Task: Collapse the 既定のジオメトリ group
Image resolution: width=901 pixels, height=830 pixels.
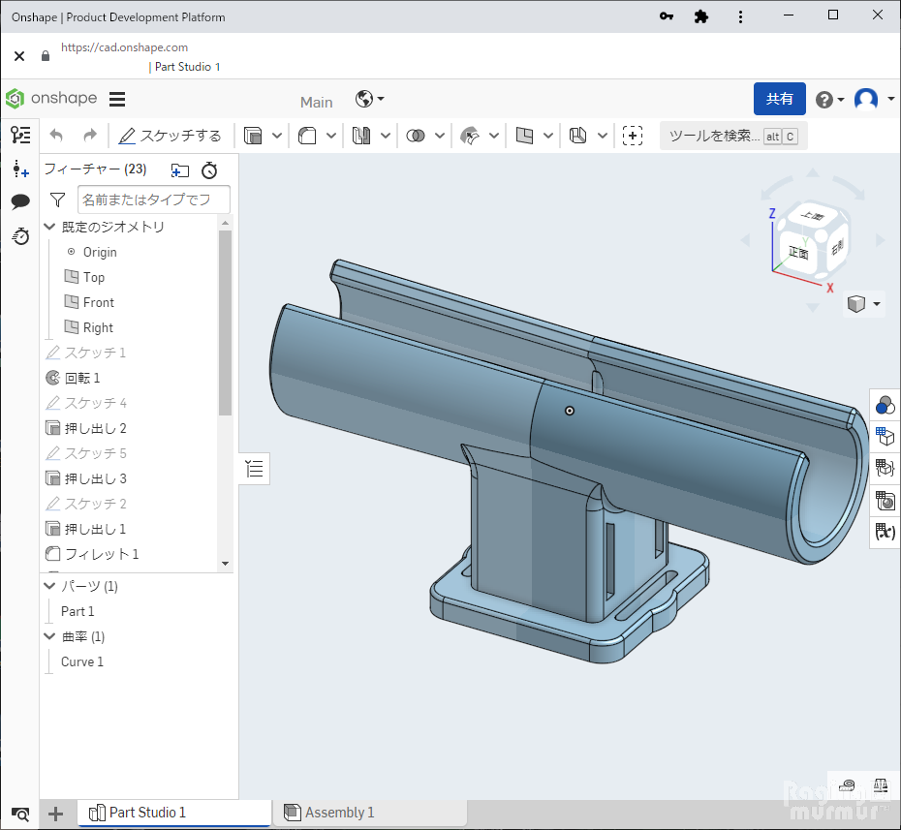Action: 50,227
